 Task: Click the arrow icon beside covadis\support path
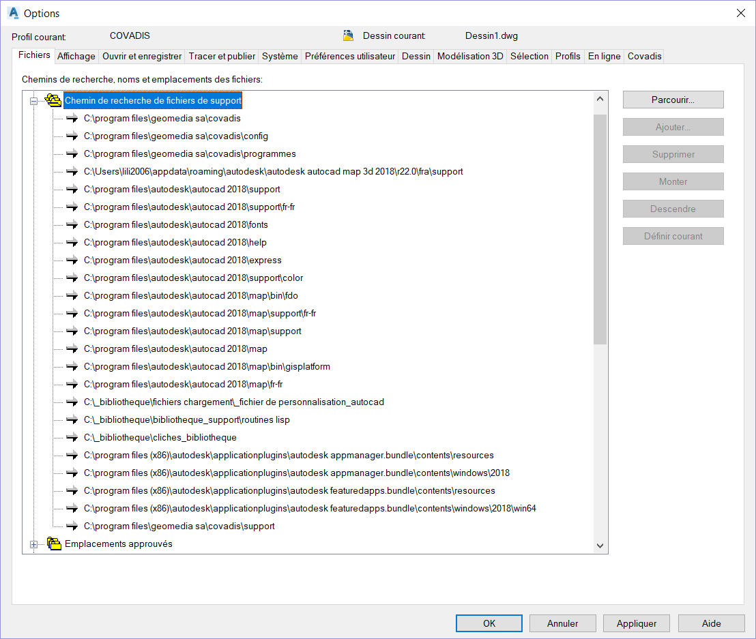72,526
